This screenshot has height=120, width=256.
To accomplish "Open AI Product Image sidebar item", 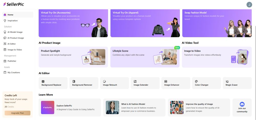I will [x=15, y=38].
